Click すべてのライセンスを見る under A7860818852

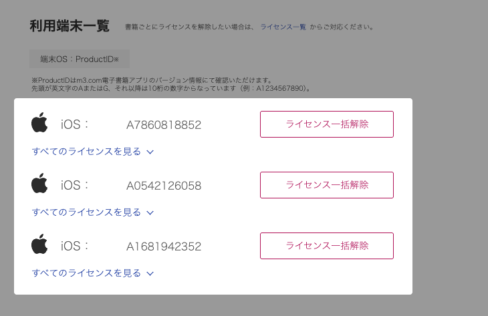coord(86,152)
